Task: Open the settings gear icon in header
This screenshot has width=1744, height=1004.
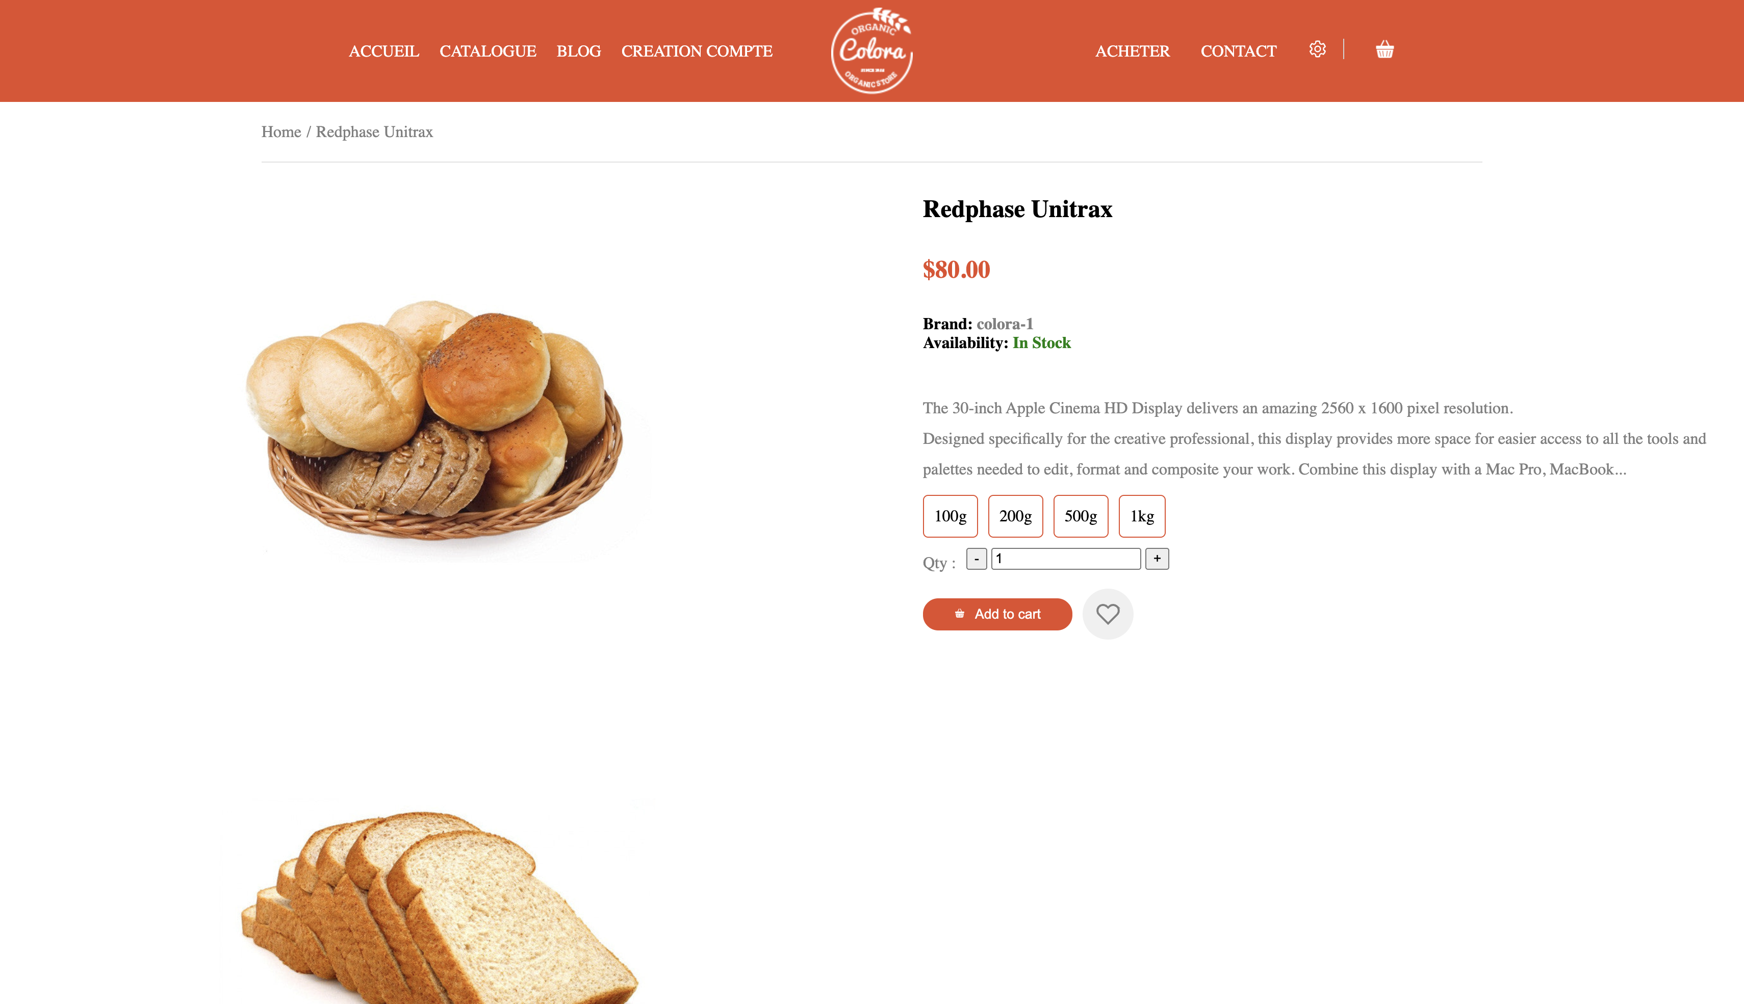Action: [1317, 49]
